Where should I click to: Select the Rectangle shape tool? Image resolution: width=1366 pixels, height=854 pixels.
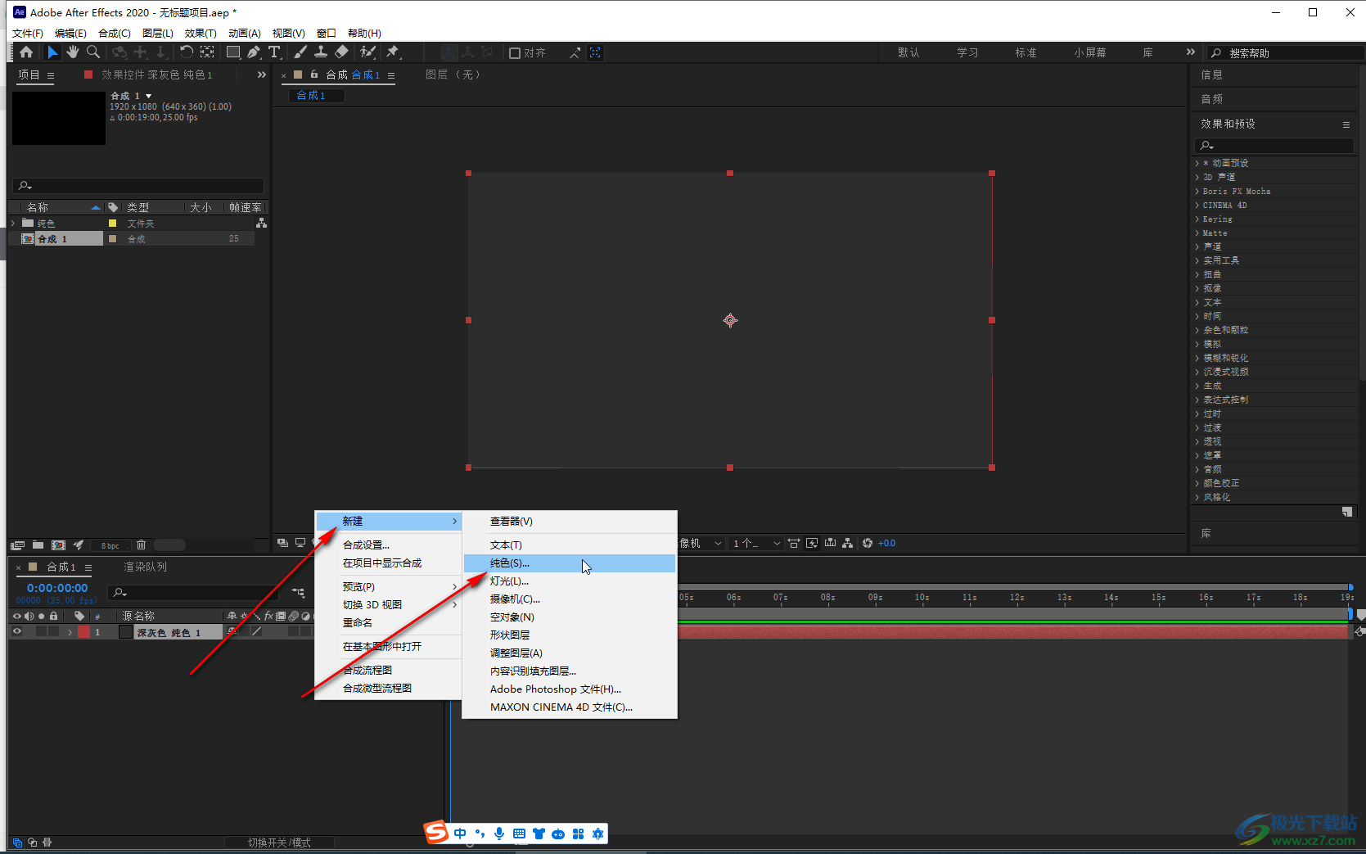pyautogui.click(x=233, y=52)
